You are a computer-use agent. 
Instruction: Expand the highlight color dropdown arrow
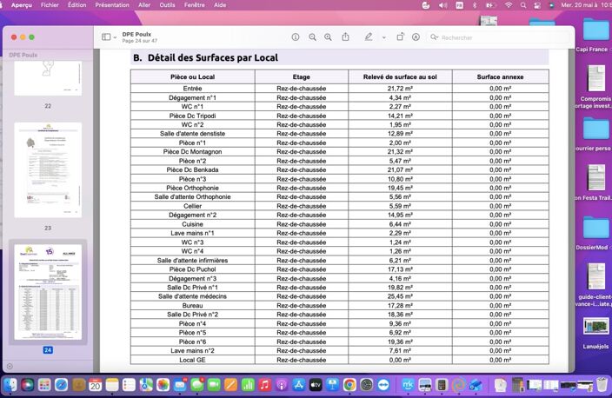(x=384, y=37)
